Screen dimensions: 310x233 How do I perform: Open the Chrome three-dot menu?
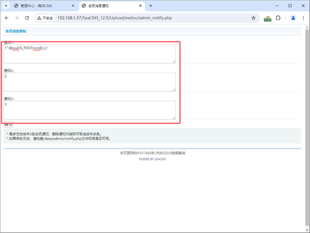[303, 18]
